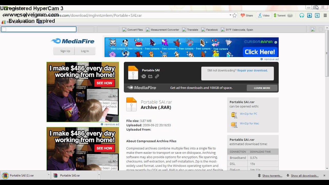The height and width of the screenshot is (185, 329).
Task: Click the File size 3.87 MB text
Action: coord(139,121)
